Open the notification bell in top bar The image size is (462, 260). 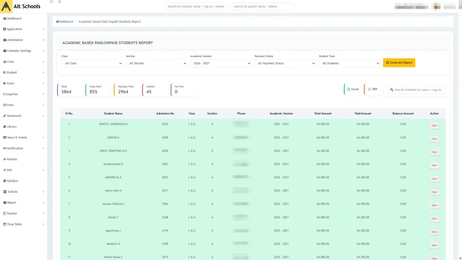pos(60,1)
